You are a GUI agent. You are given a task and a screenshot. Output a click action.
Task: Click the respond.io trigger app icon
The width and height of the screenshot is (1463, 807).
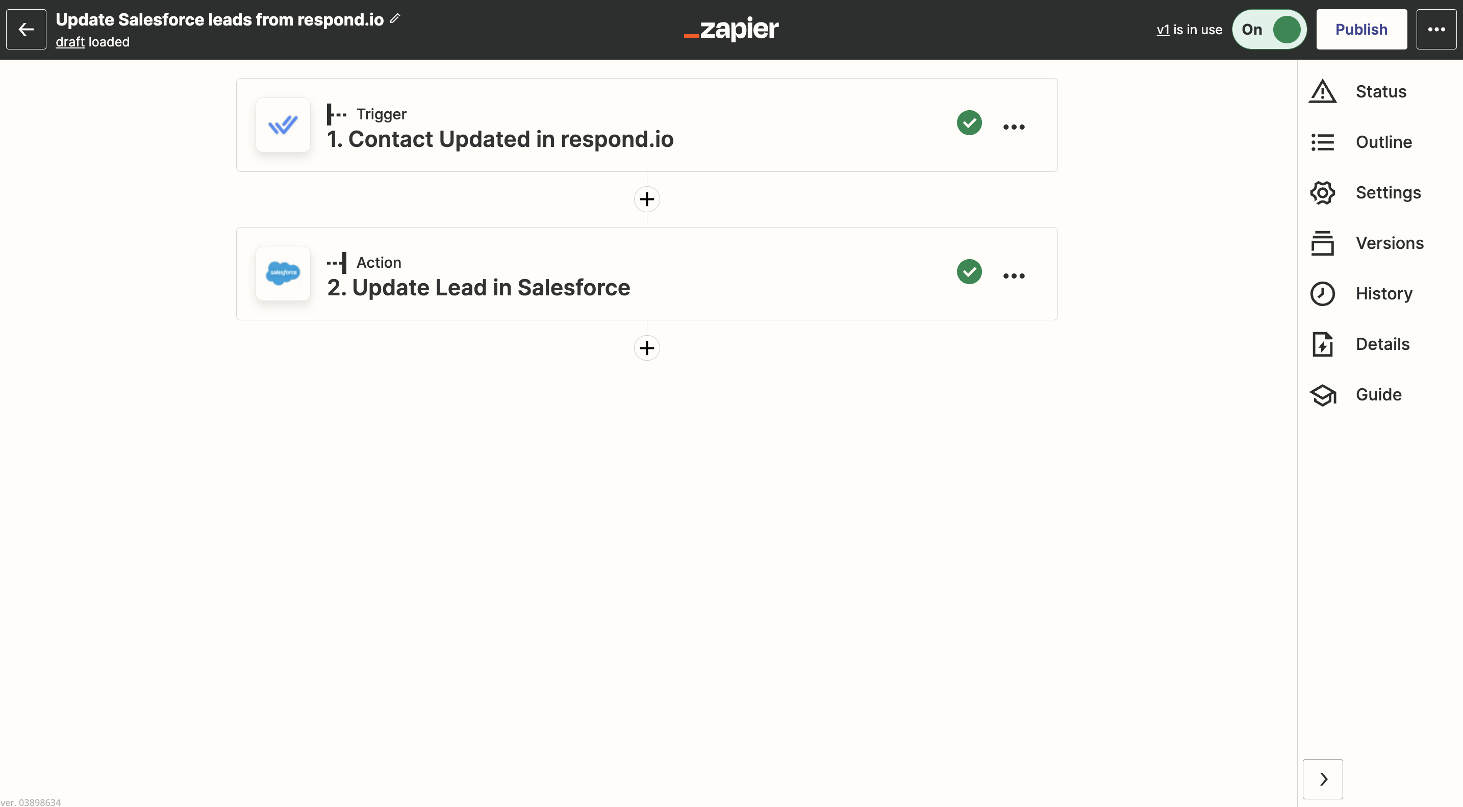coord(282,124)
